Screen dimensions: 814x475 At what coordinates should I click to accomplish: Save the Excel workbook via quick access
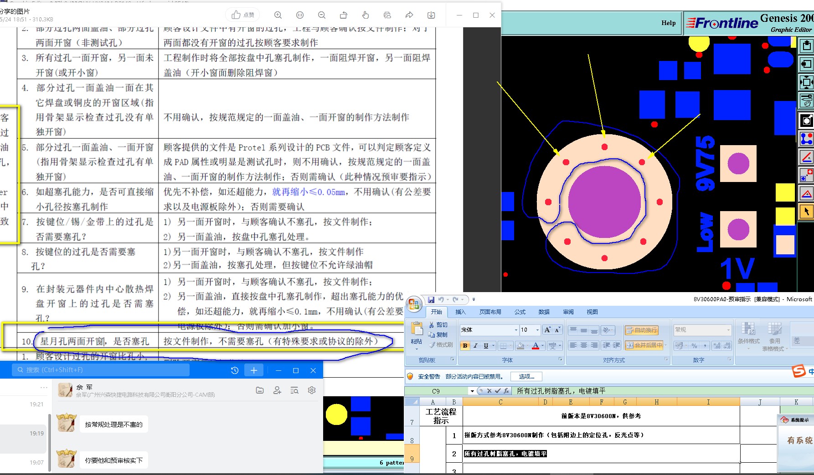(x=431, y=299)
